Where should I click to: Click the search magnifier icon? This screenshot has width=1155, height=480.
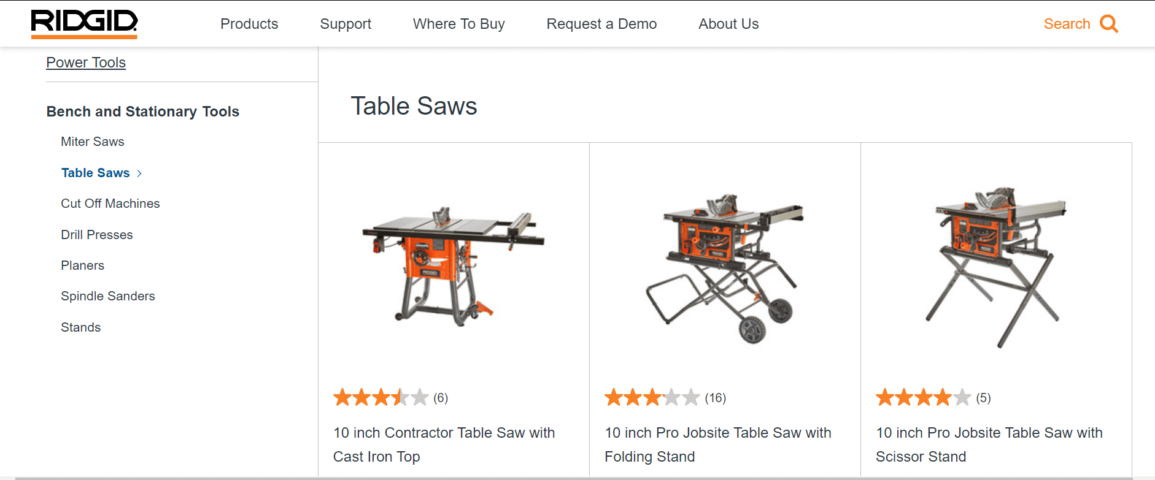(1110, 23)
